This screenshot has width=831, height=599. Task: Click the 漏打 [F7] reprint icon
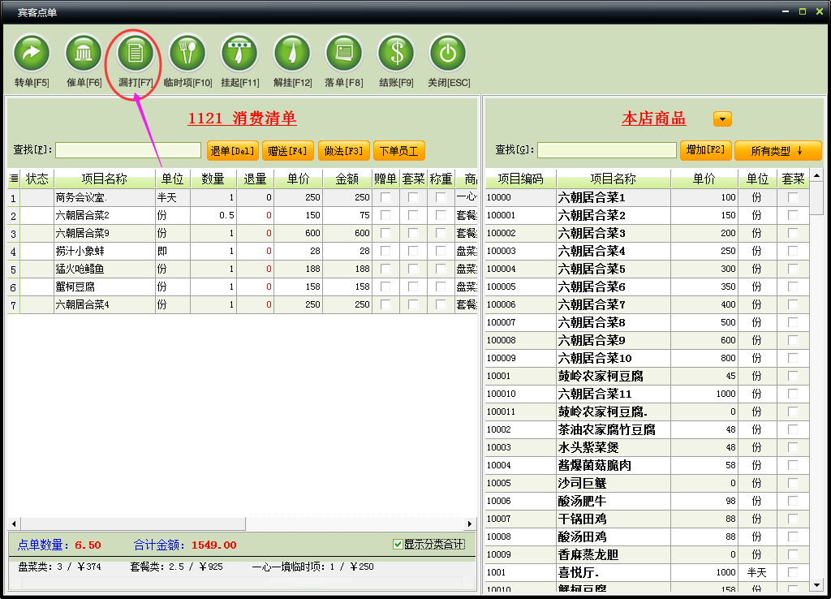[136, 54]
